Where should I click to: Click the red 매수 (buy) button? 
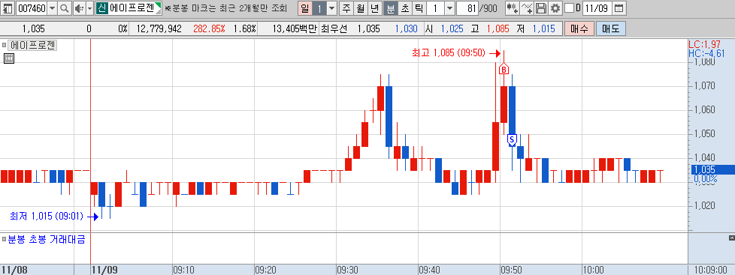[579, 28]
